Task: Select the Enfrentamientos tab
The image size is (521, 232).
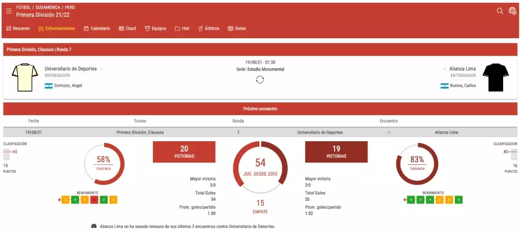Action: 57,28
